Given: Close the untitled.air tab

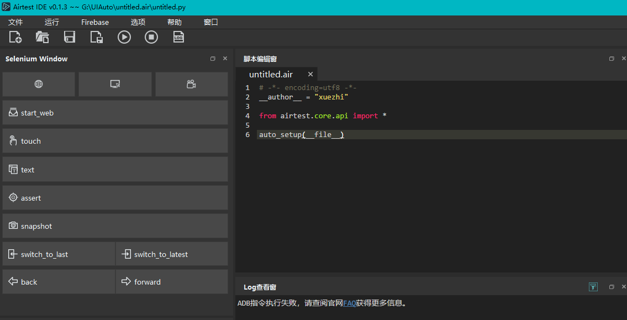Looking at the screenshot, I should pyautogui.click(x=310, y=74).
